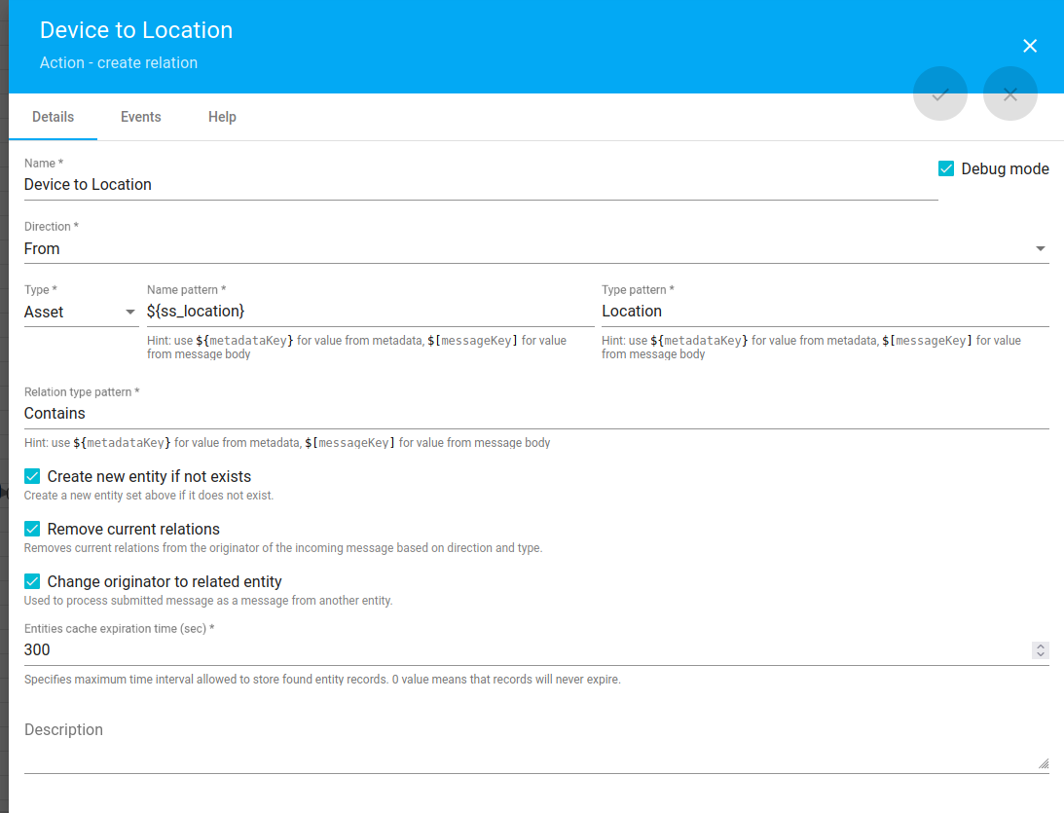This screenshot has width=1064, height=813.
Task: Click the circular X cancel icon
Action: (1009, 93)
